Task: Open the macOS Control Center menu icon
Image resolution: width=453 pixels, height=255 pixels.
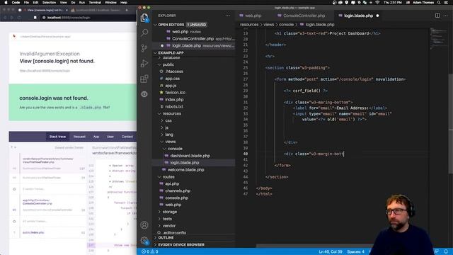Action: coord(446,2)
